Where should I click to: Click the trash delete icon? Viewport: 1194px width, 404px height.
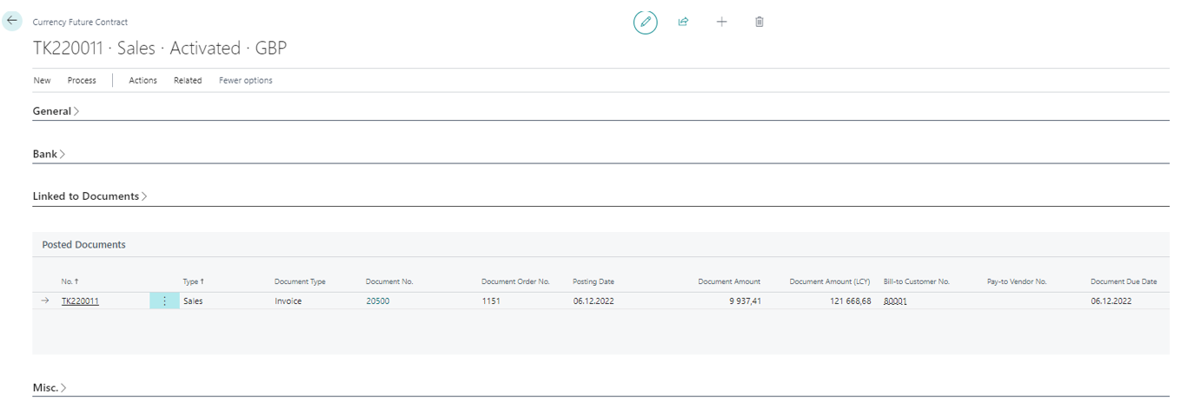(760, 22)
